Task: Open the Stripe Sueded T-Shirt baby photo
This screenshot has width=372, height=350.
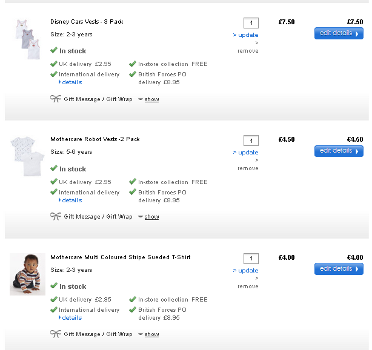Action: 27,274
